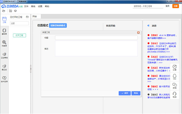Screen dimensions: 182x114
Task: Click the image toolbar icon beside folder
Action: 11,11
